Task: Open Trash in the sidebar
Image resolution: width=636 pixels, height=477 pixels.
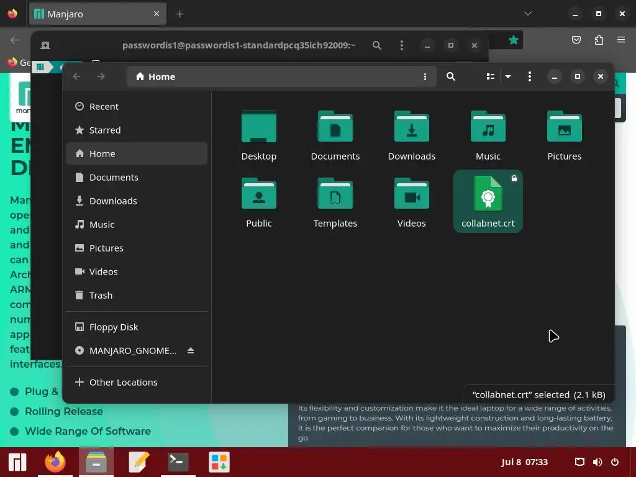Action: click(137, 295)
